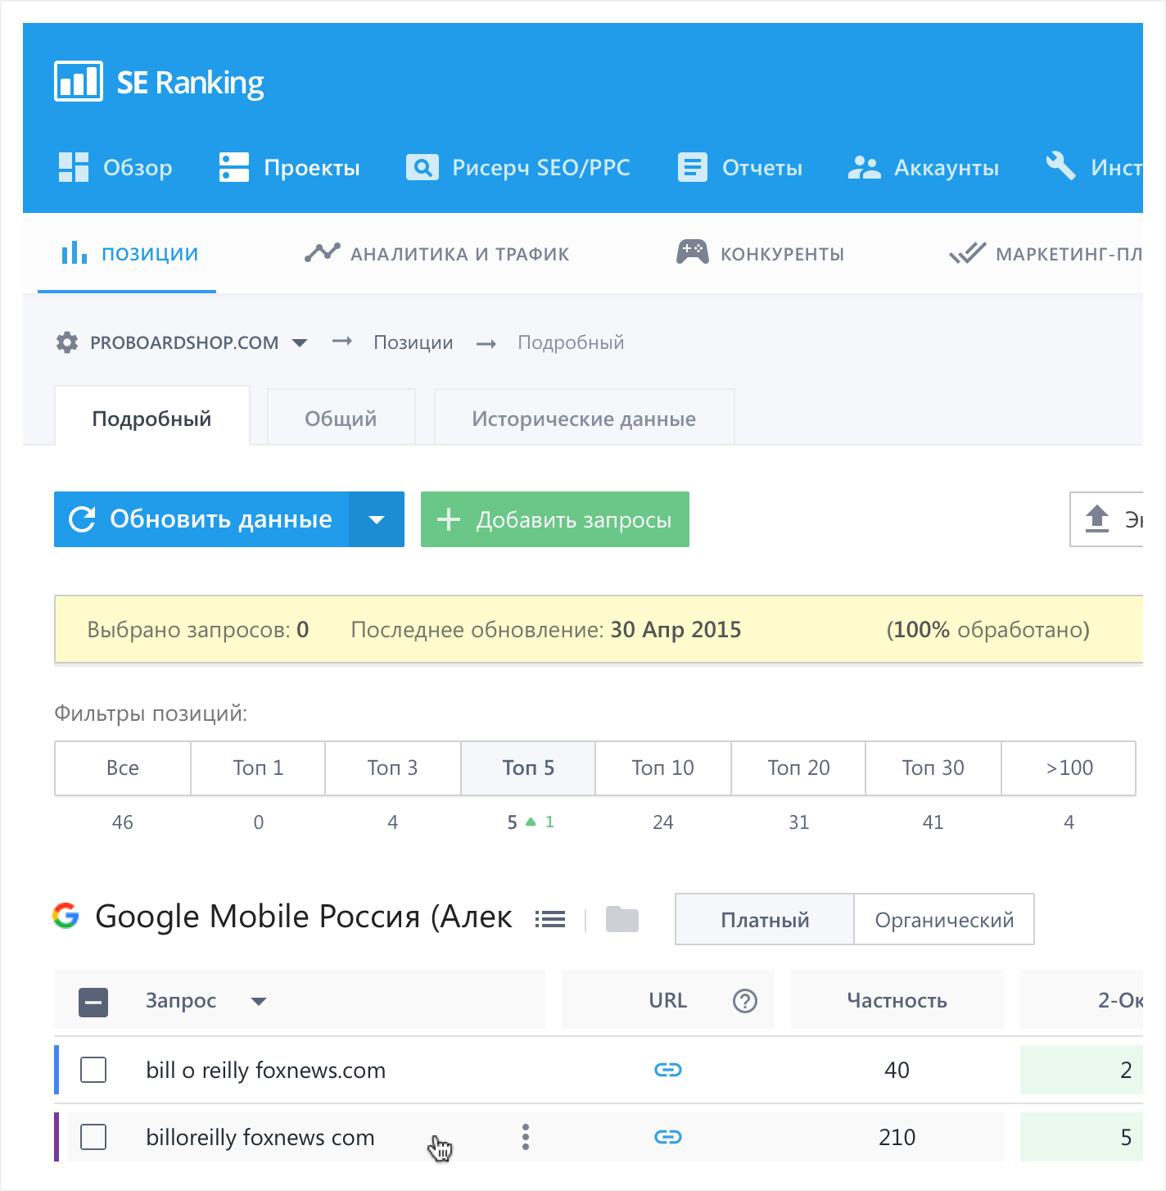Open the Отчеты menu item

click(x=740, y=168)
